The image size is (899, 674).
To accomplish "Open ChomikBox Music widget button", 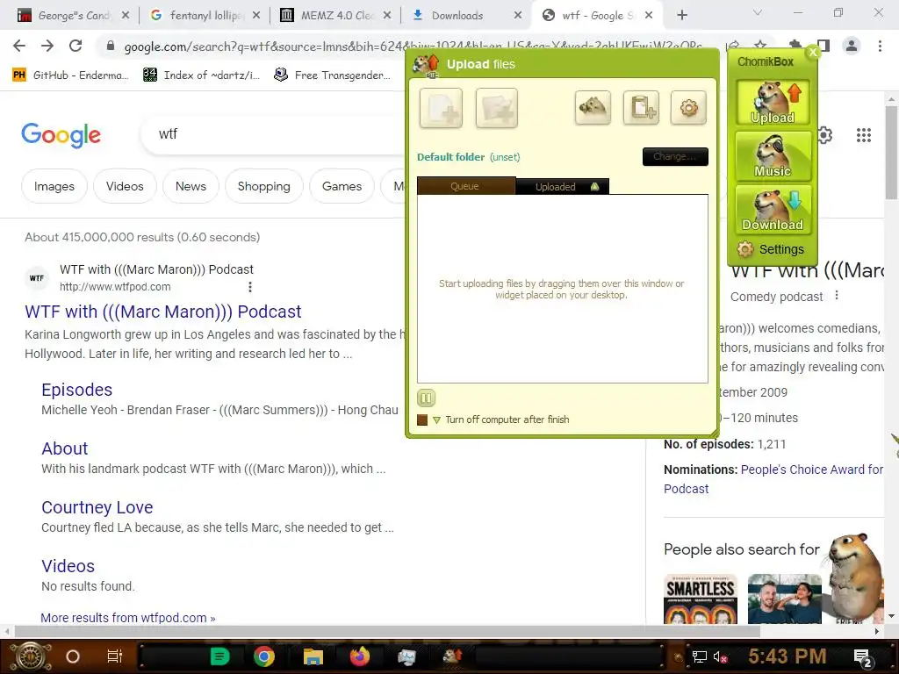I will (x=773, y=156).
